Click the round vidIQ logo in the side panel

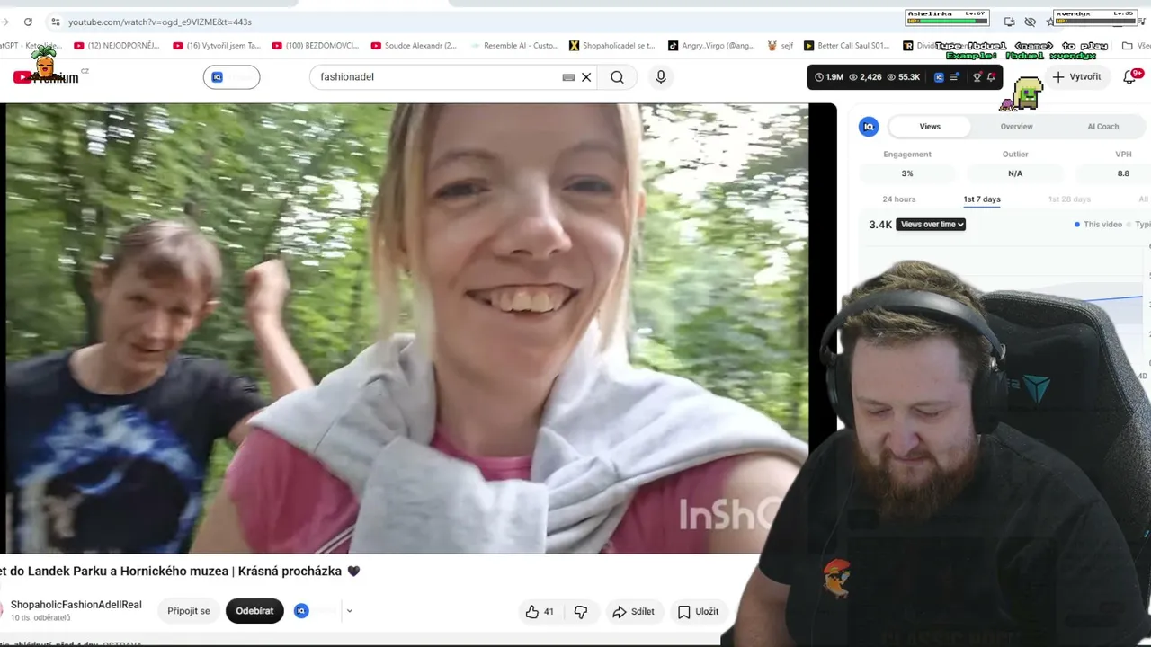pyautogui.click(x=869, y=127)
